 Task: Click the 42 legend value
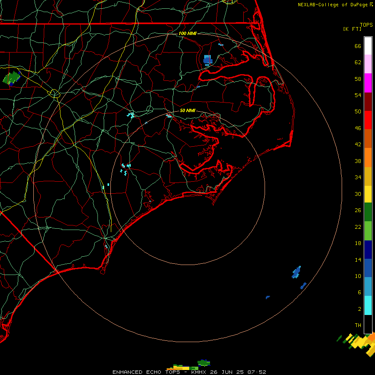358,145
